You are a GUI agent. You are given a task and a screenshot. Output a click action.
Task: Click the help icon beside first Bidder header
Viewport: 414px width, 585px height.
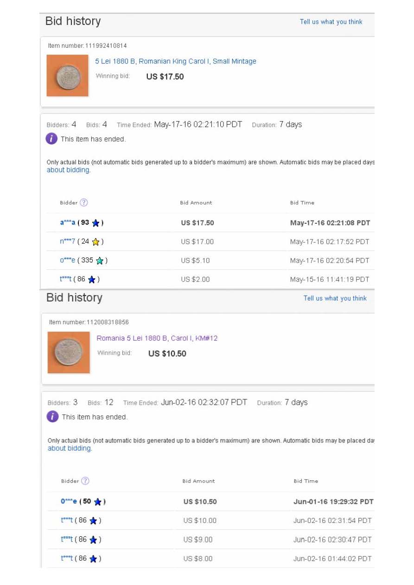(83, 202)
